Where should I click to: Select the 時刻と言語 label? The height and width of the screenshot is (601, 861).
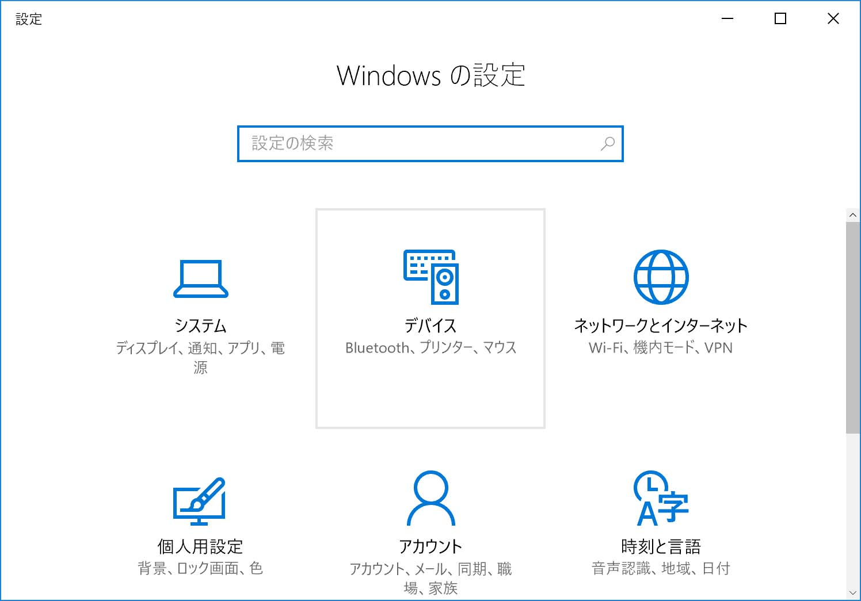pyautogui.click(x=661, y=546)
